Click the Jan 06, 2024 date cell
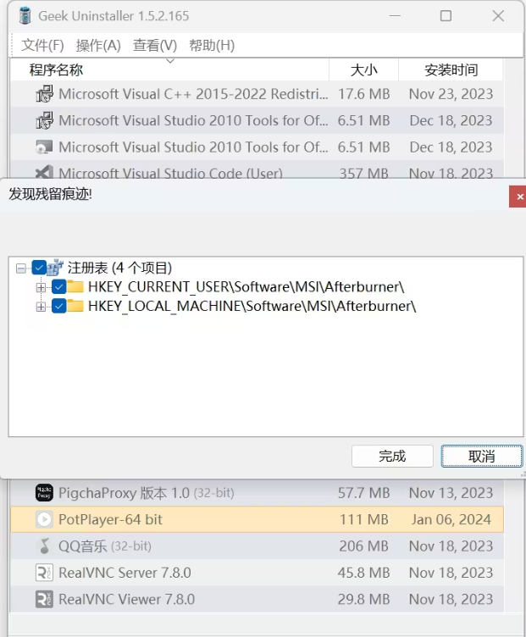 tap(451, 519)
